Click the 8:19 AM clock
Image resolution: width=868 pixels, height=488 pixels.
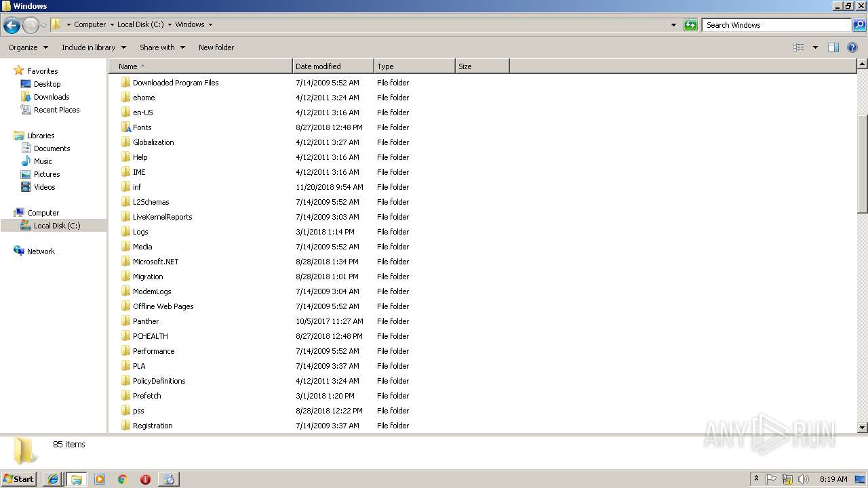[833, 479]
